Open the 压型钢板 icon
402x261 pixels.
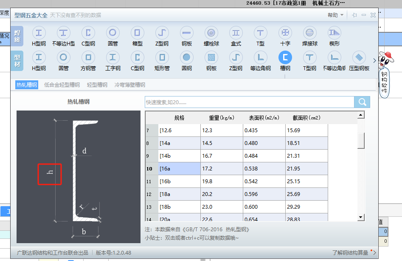(x=359, y=57)
